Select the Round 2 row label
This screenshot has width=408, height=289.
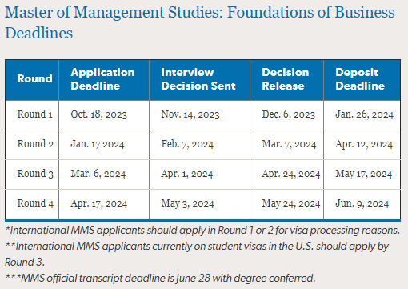[35, 144]
